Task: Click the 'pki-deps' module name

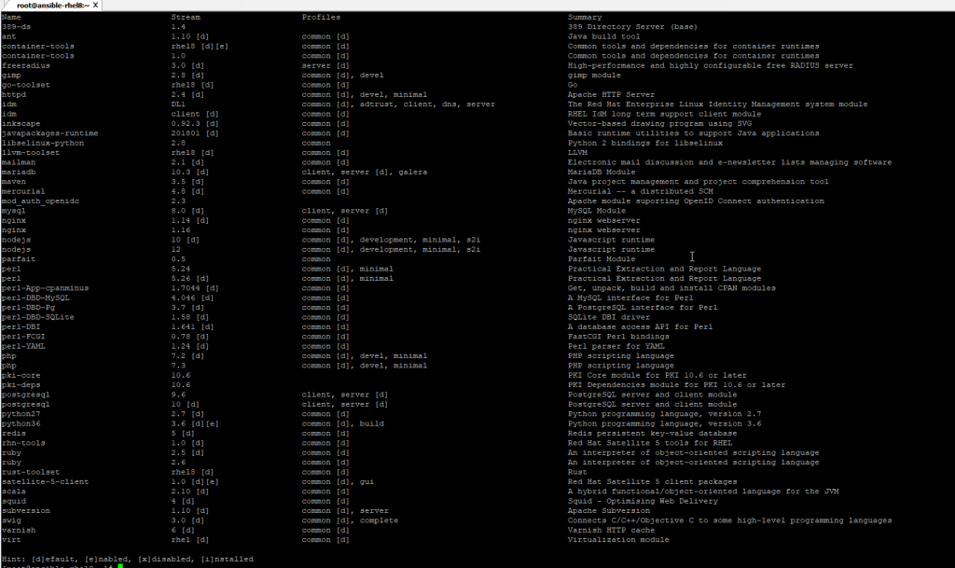Action: [21, 385]
